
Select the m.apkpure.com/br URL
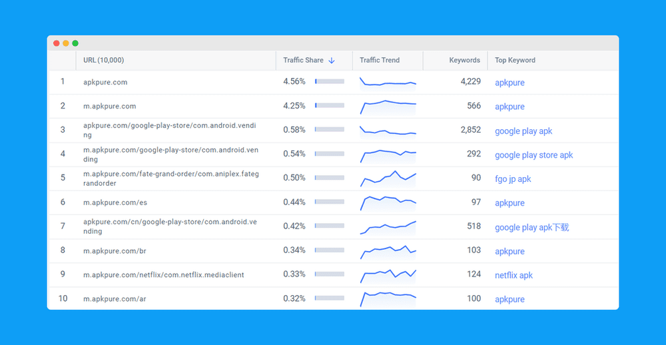(x=115, y=250)
